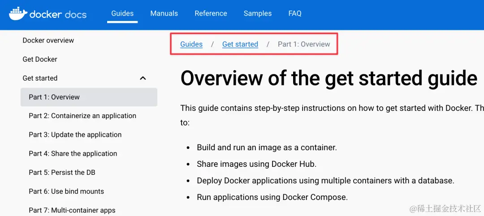Switch to the Reference tab
The image size is (484, 216).
(x=211, y=13)
